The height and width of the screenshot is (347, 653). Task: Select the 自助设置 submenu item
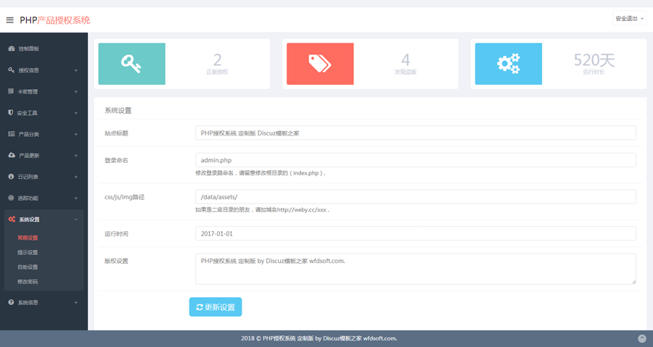(x=28, y=267)
